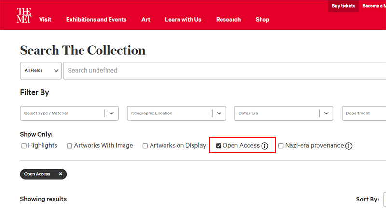
Task: Go to Exhibitions and Events
Action: tap(96, 20)
